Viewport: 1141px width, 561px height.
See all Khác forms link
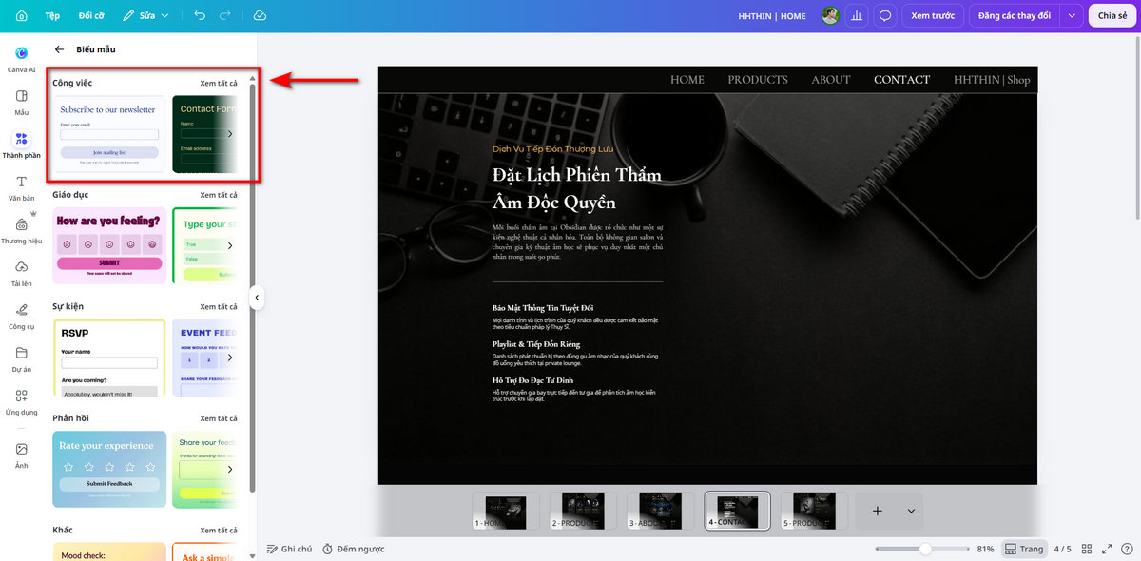coord(219,530)
